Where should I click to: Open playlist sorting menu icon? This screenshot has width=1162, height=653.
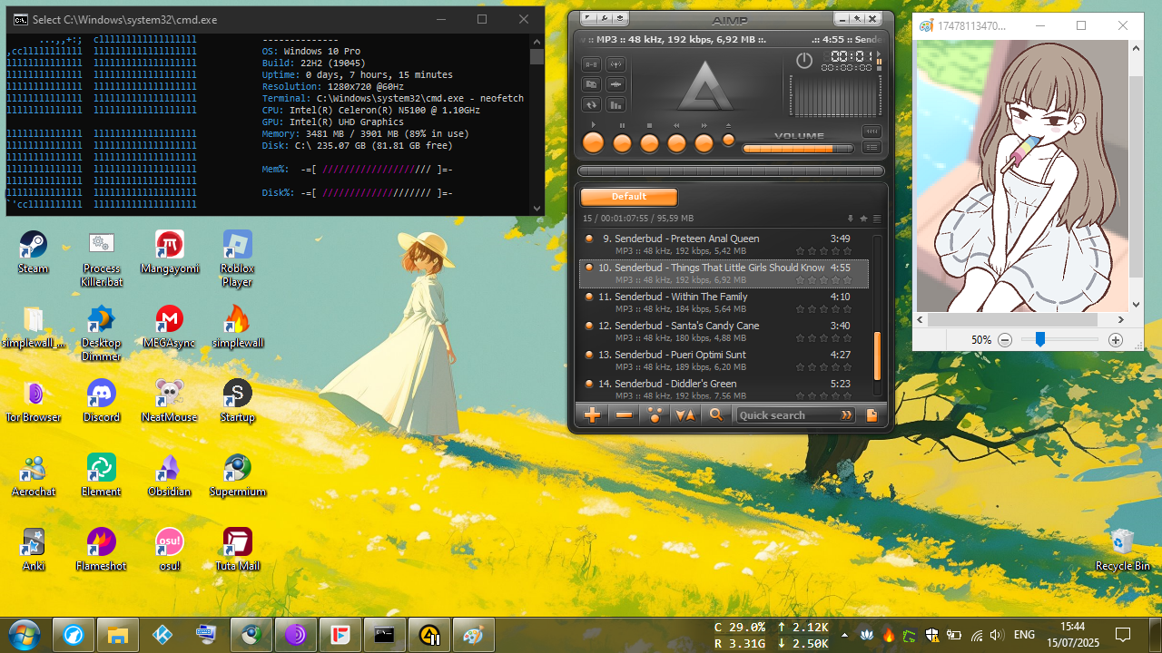[x=685, y=414]
